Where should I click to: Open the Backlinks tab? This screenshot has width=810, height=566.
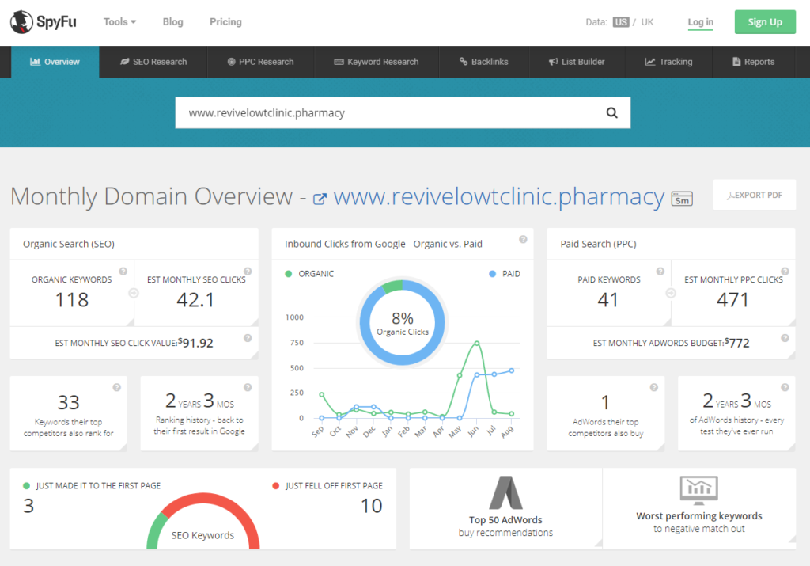point(484,62)
